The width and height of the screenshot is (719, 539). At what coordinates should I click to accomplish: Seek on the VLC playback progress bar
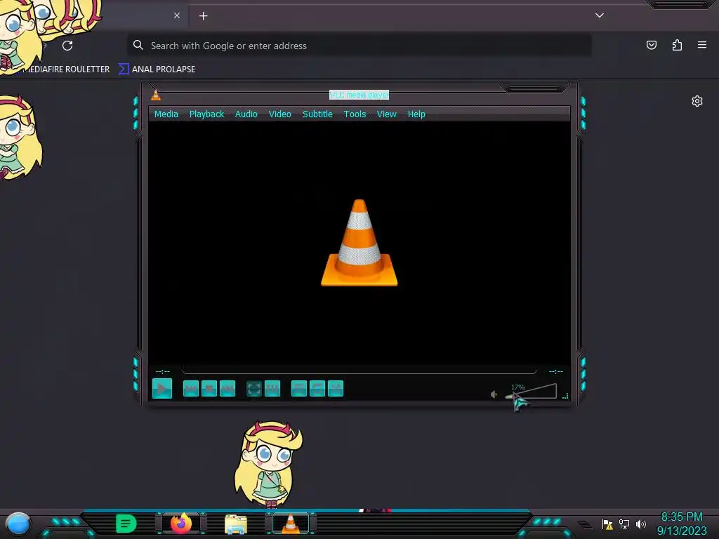[x=359, y=371]
